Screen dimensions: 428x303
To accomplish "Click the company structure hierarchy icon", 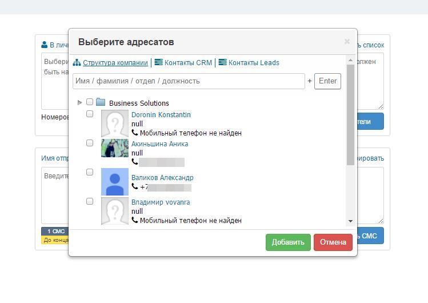I will [x=77, y=62].
